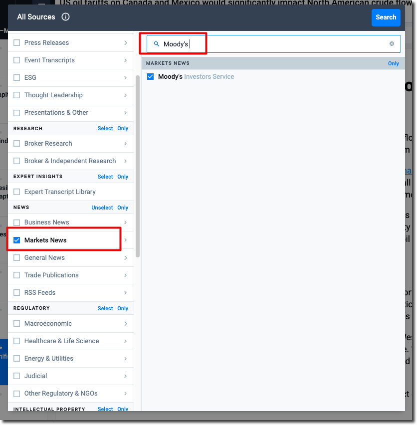
Task: Click Unselect in the News section
Action: [x=102, y=208]
